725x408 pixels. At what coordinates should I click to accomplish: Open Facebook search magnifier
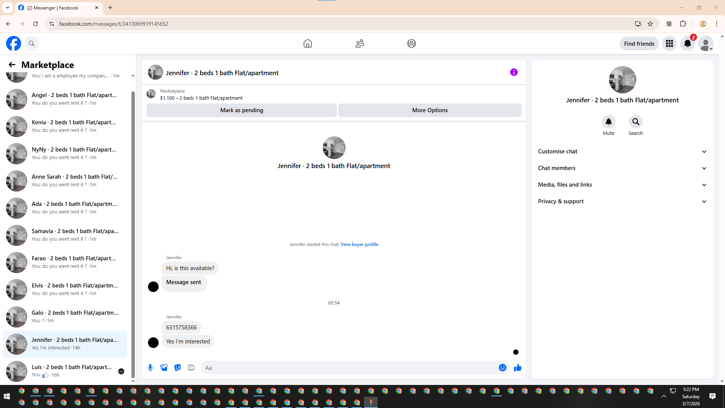(x=32, y=43)
